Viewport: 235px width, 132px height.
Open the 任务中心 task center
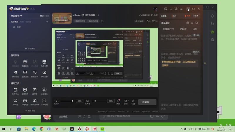click(15, 91)
